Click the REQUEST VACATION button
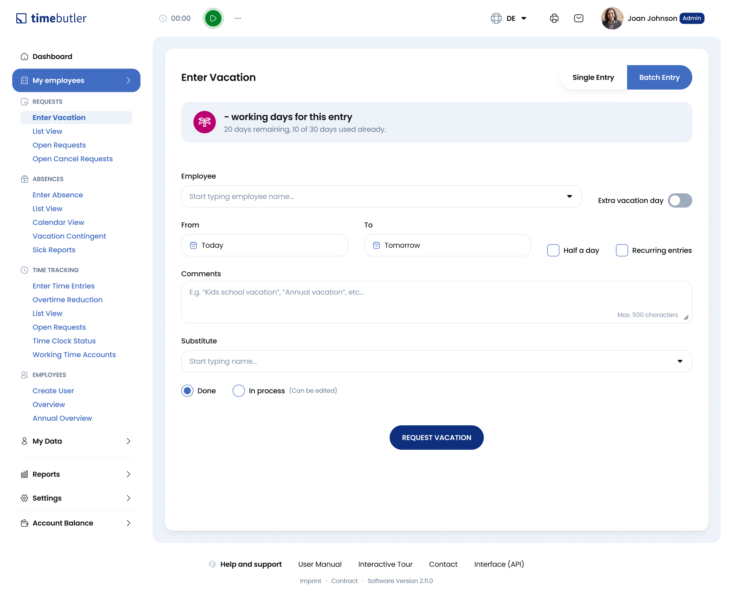 (436, 437)
